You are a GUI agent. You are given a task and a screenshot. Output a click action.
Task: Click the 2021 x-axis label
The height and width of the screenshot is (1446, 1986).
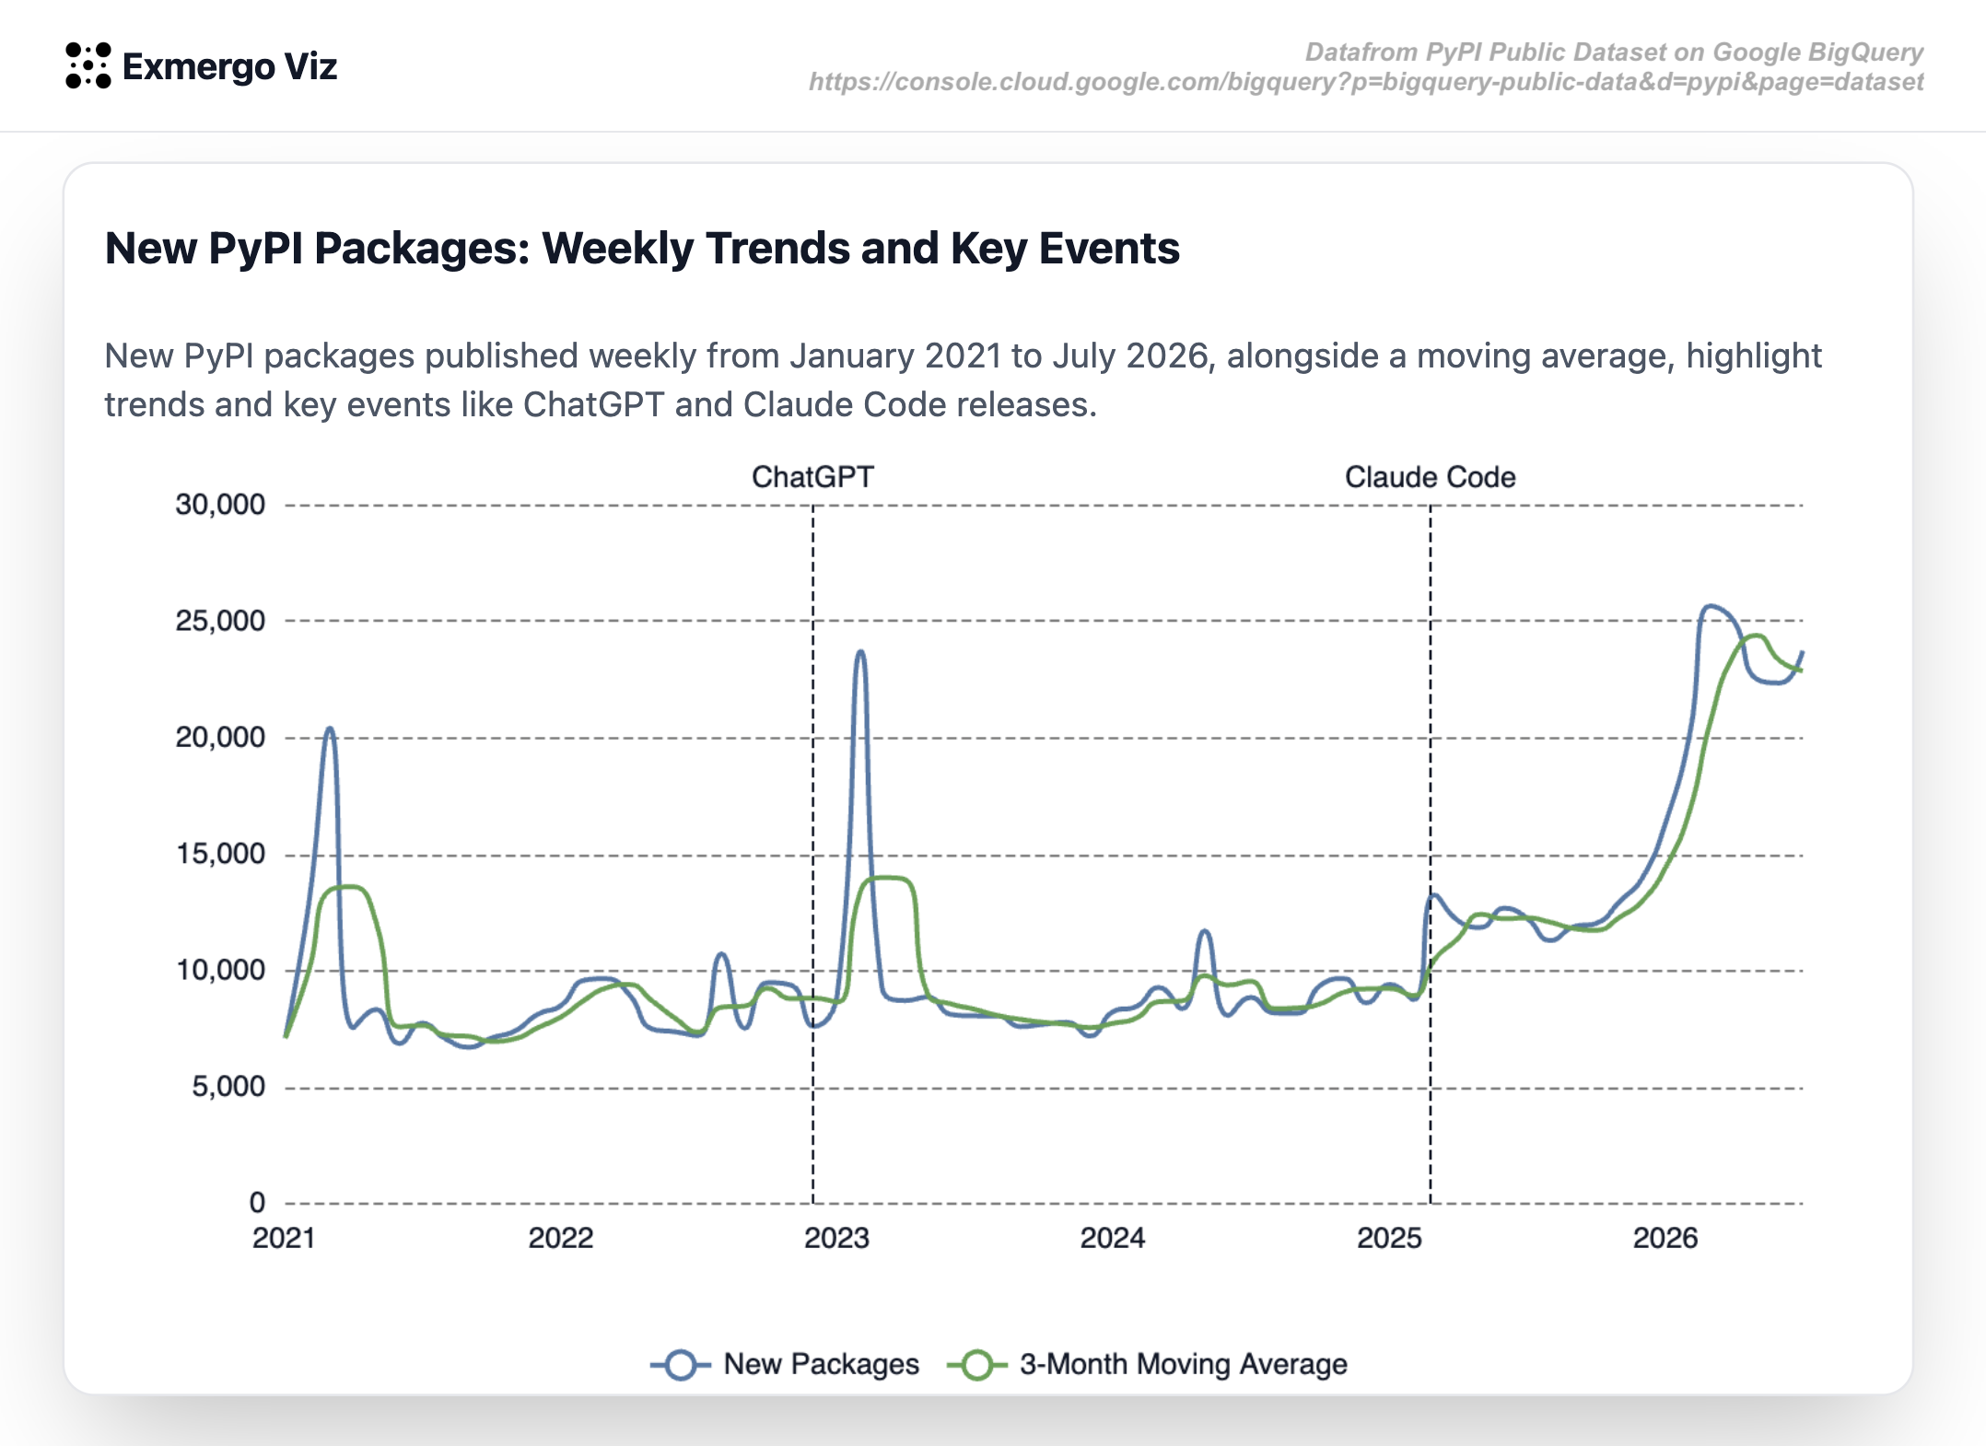click(284, 1238)
